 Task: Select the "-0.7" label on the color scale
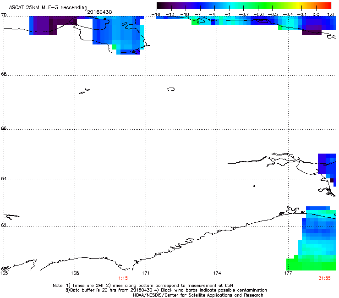[244, 15]
